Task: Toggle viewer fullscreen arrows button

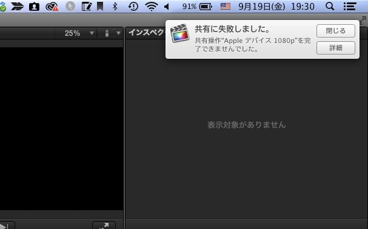Action: 104,225
